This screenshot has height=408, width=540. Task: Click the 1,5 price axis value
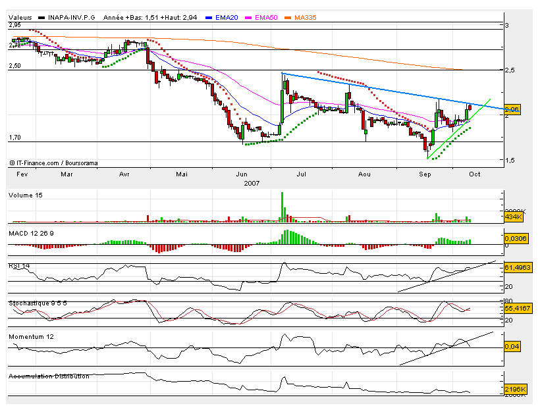[x=510, y=161]
